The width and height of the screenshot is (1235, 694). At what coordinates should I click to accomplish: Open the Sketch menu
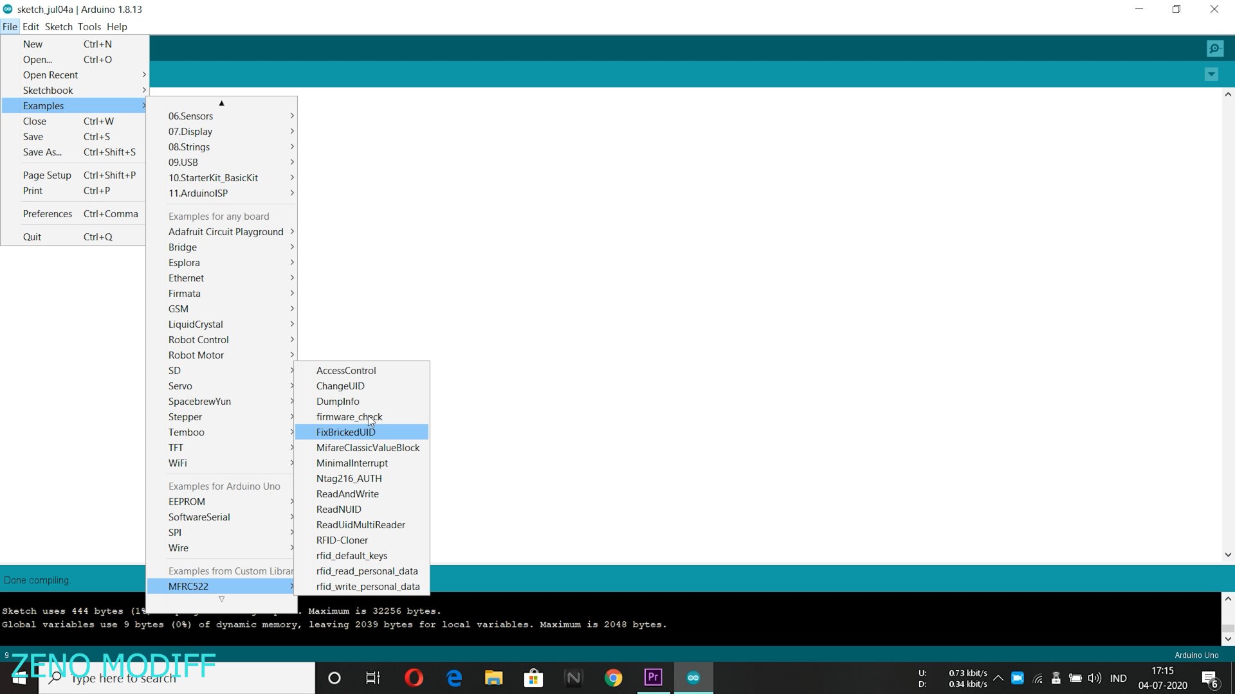(59, 27)
